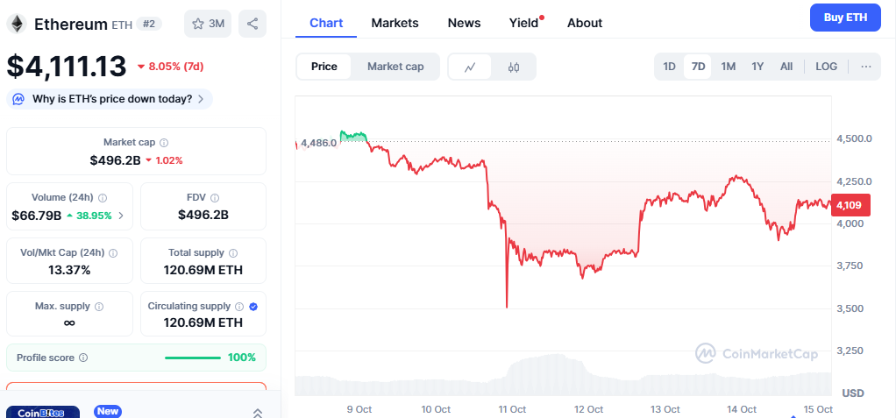The image size is (896, 418).
Task: Select the Price chart toggle
Action: click(x=324, y=67)
